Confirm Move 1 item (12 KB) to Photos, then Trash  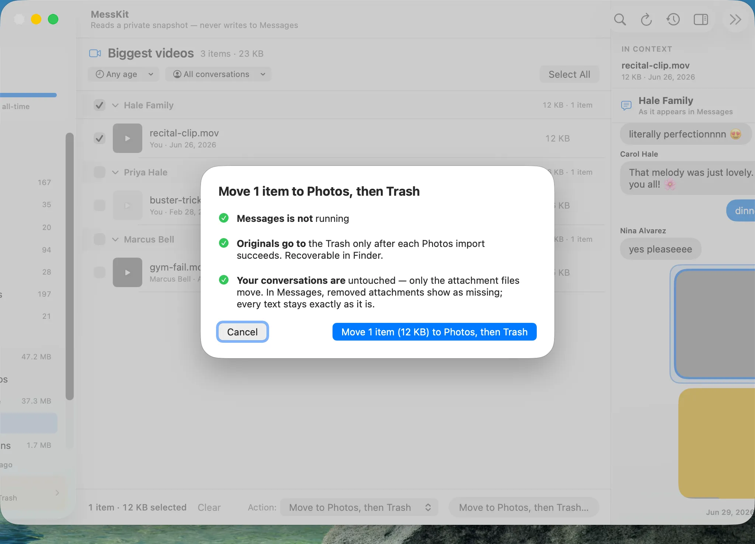[435, 332]
